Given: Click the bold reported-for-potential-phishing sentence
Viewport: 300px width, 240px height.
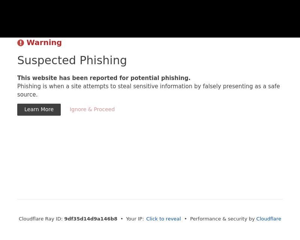Looking at the screenshot, I should (103, 78).
